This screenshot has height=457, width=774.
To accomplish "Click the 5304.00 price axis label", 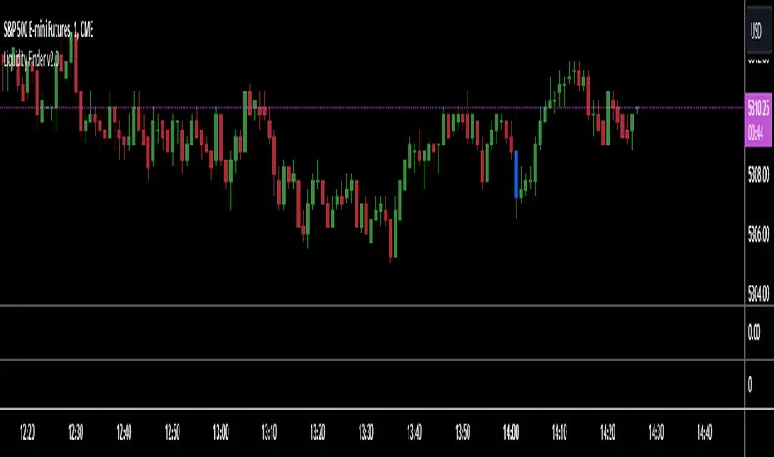I will tap(758, 294).
